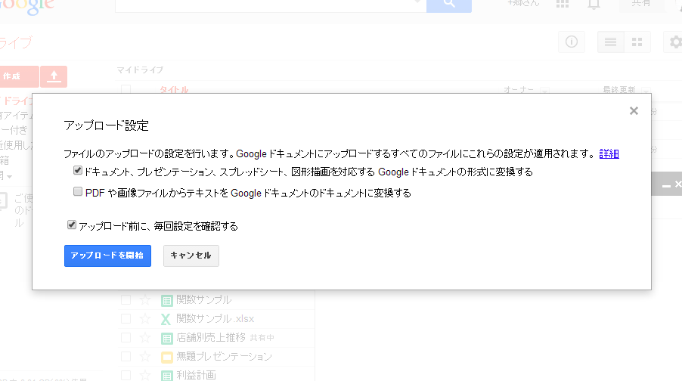Open the 利益計画 sheet icon
682x381 pixels.
point(166,376)
